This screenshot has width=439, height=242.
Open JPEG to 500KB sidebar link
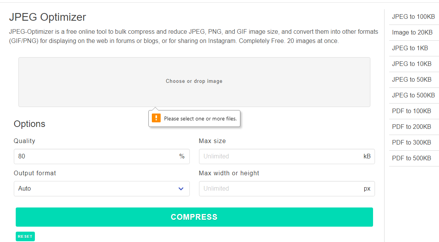(413, 95)
